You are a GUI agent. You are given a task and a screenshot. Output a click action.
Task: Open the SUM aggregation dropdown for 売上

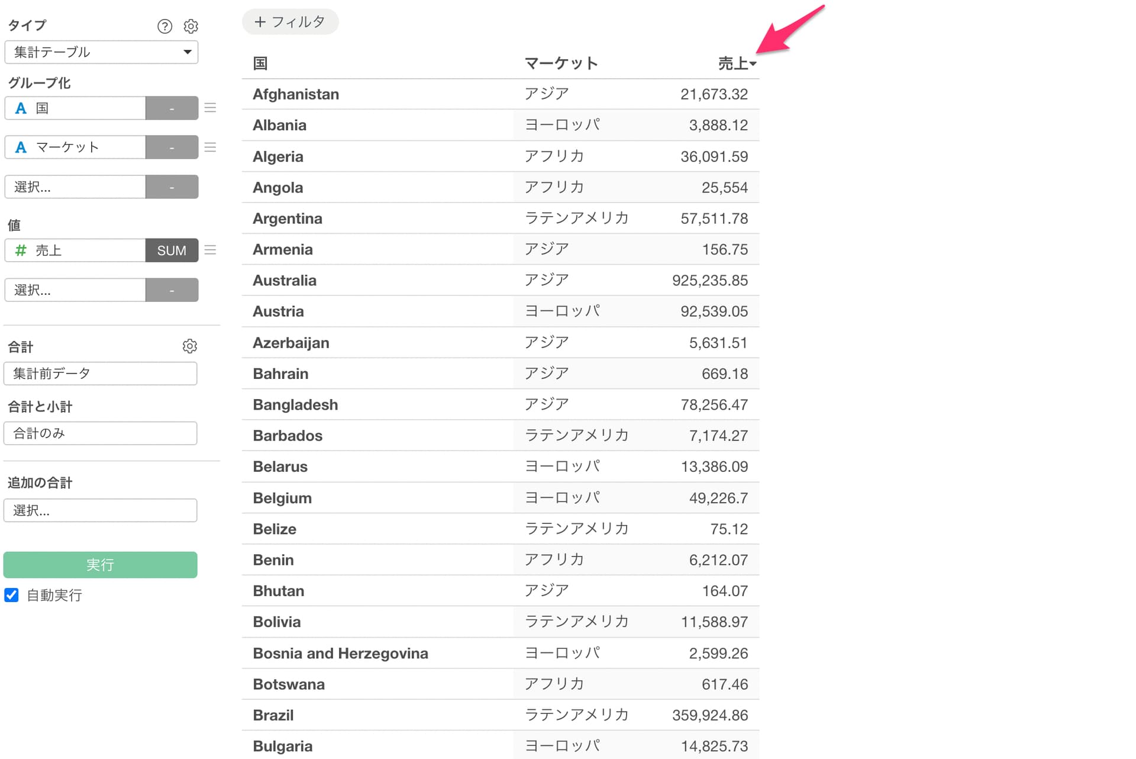[172, 250]
